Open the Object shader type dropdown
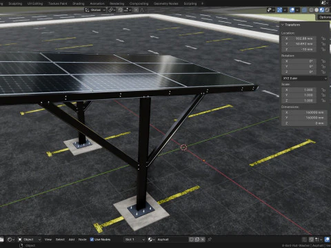This screenshot has height=248, width=331. 29,240
